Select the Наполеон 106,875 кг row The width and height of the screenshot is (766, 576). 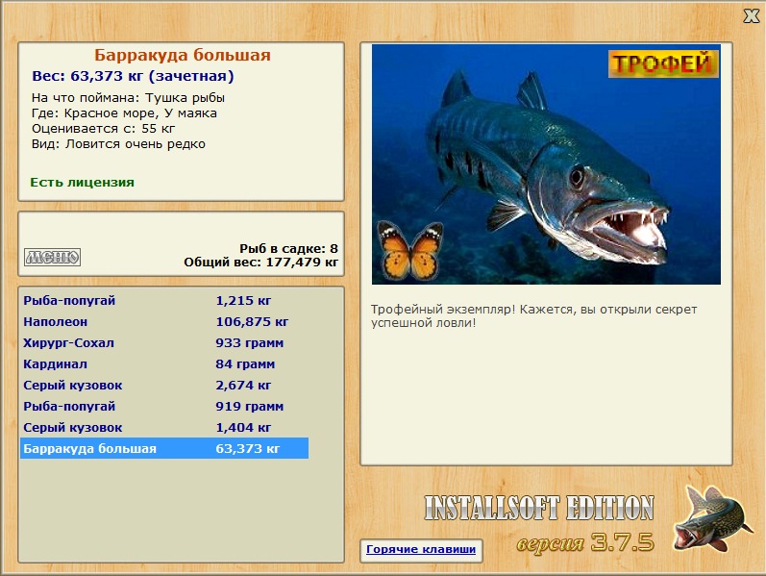pos(164,322)
